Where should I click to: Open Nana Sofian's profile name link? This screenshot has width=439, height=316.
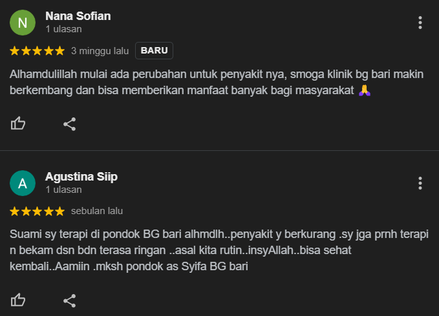(x=78, y=16)
